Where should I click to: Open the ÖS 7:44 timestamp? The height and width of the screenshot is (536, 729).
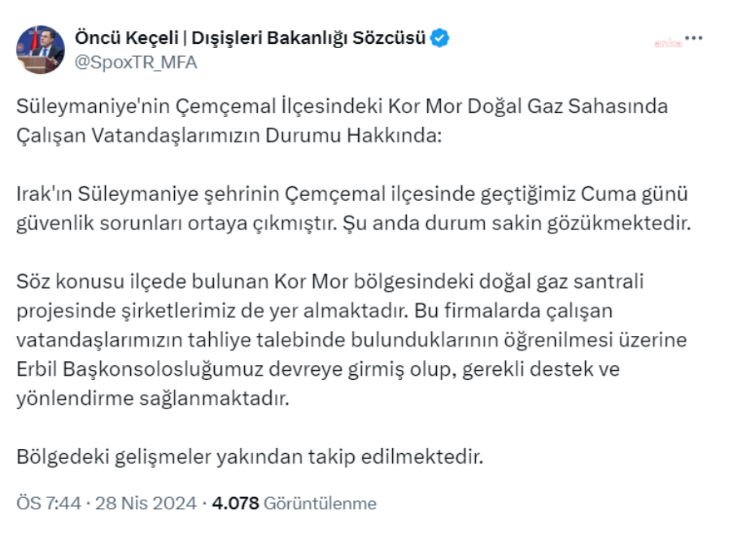click(x=49, y=503)
